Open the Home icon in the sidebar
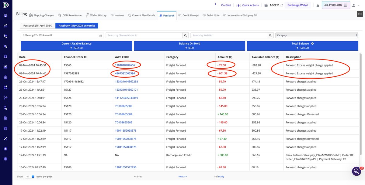Image resolution: width=365 pixels, height=185 pixels. 5,16
